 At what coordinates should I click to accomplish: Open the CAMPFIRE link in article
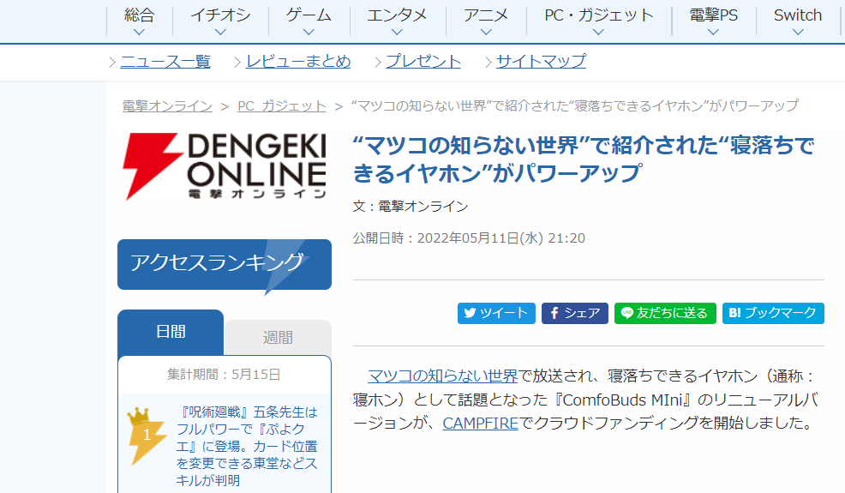(480, 424)
